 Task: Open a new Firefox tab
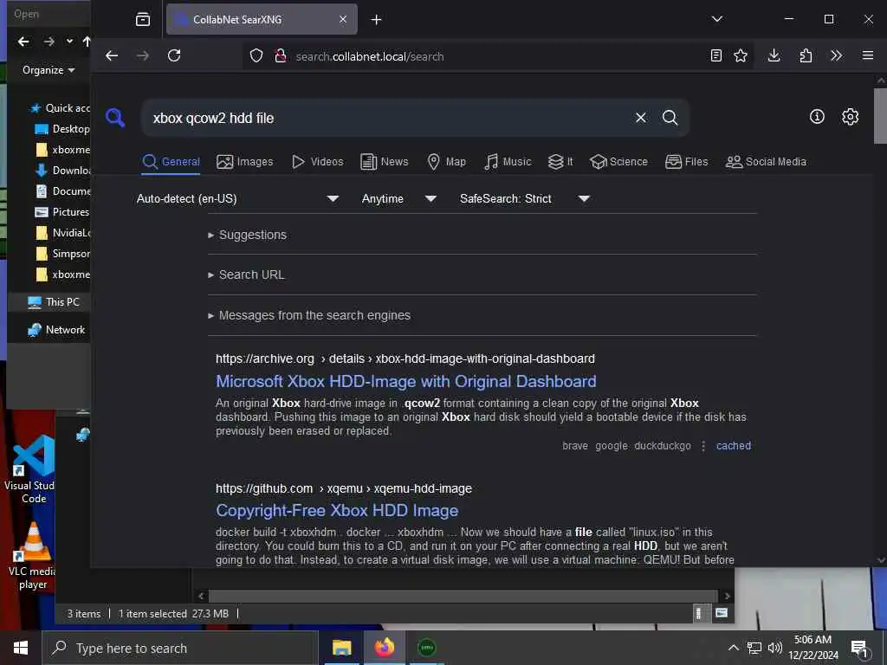(376, 20)
